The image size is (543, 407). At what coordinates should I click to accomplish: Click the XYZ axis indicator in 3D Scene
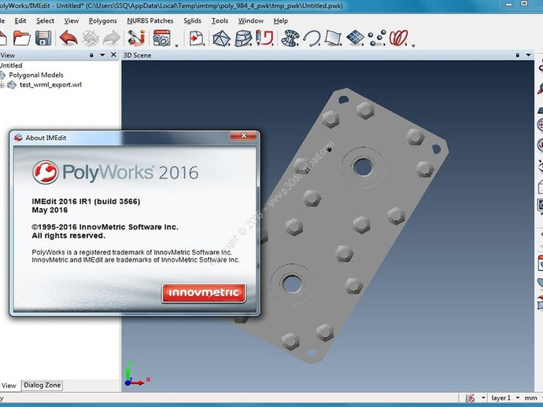pyautogui.click(x=137, y=375)
